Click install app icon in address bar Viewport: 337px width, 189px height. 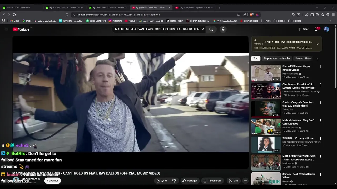[x=239, y=15]
